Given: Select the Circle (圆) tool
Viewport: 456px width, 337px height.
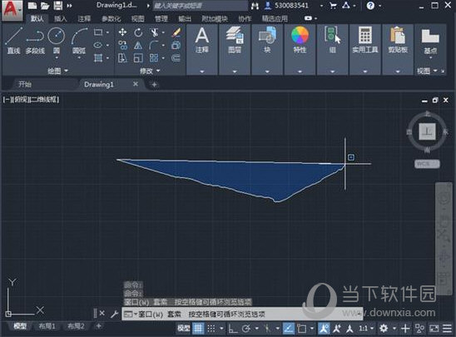Looking at the screenshot, I should pos(56,40).
